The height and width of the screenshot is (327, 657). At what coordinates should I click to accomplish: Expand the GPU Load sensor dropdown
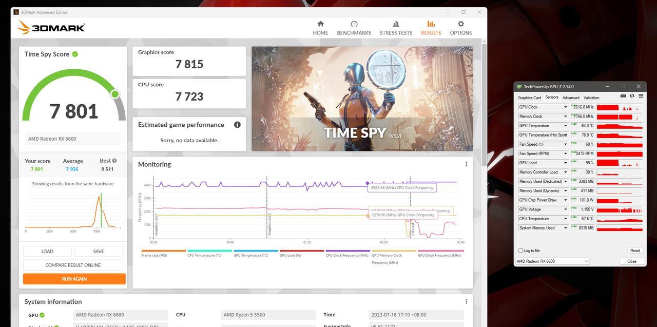point(566,163)
